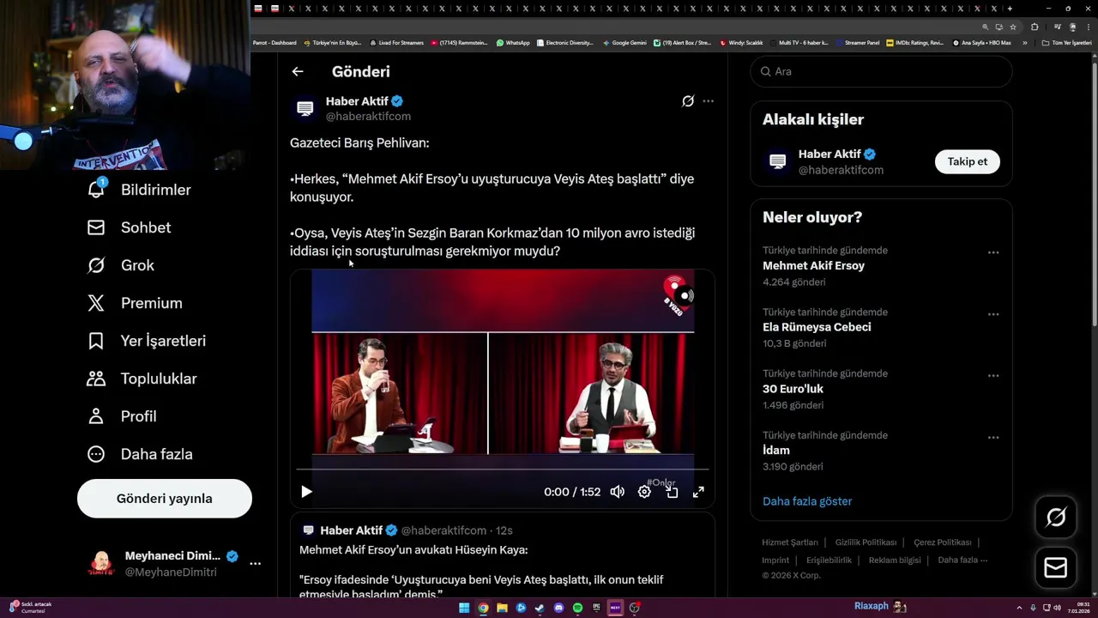Mute the video with the speaker icon
The height and width of the screenshot is (618, 1098).
coord(617,492)
